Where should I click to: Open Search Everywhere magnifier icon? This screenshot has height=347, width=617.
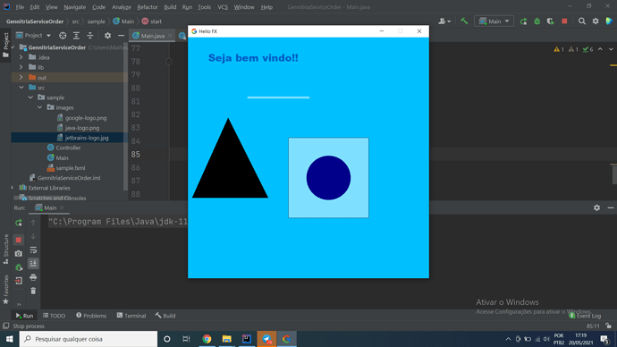click(581, 21)
